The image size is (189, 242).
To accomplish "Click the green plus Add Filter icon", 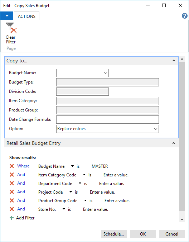I will [x=11, y=218].
